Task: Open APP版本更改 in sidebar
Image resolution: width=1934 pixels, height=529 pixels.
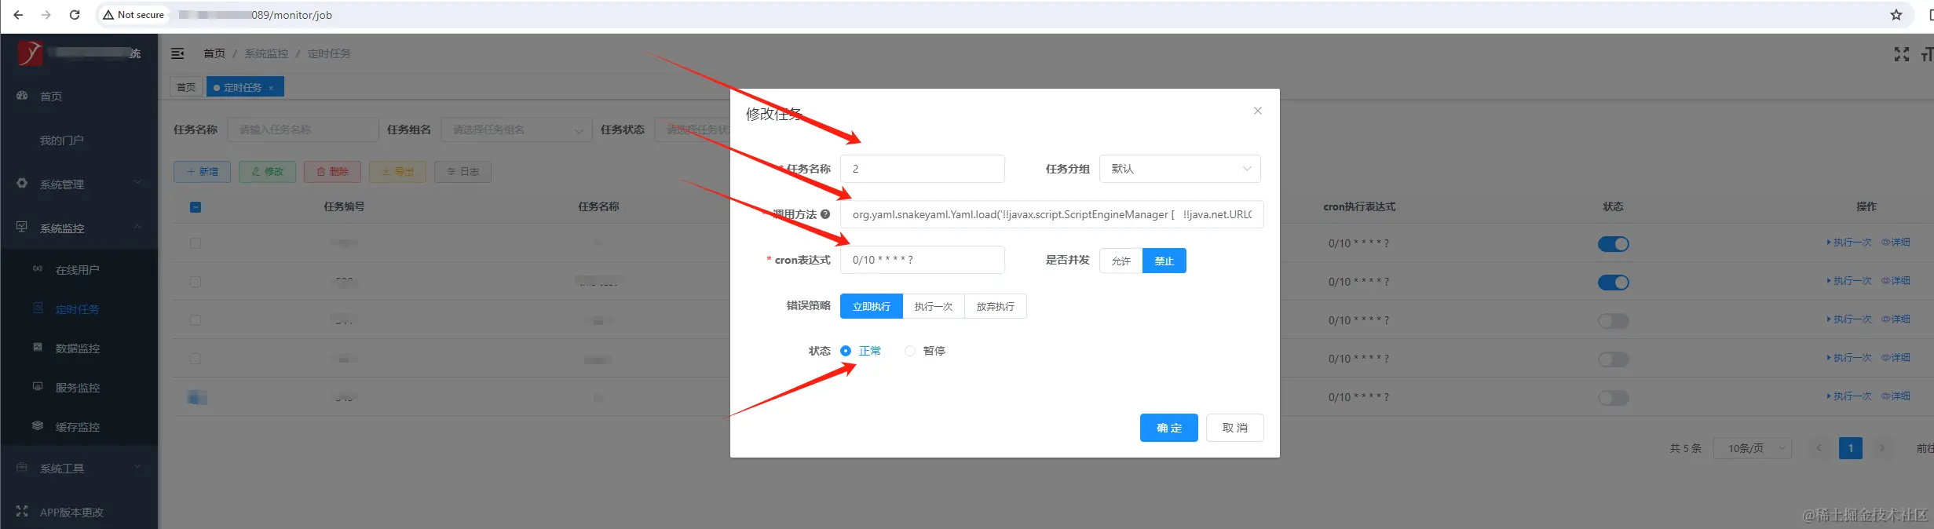Action: coord(71,512)
